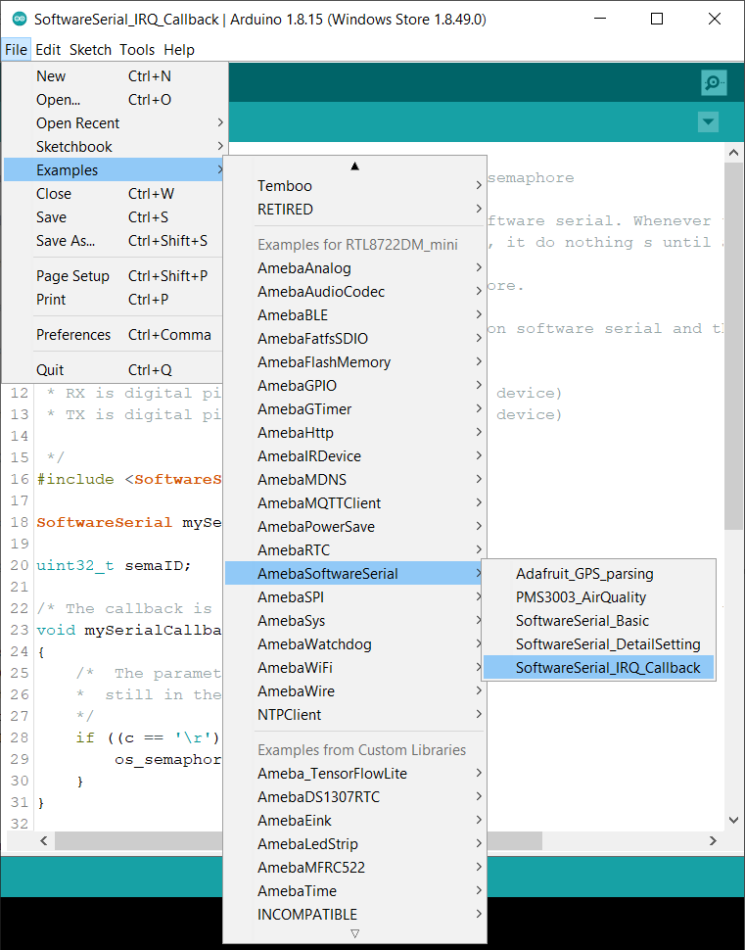Expand AmebaFlashMemory examples
Screen dimensions: 745x950
(355, 362)
